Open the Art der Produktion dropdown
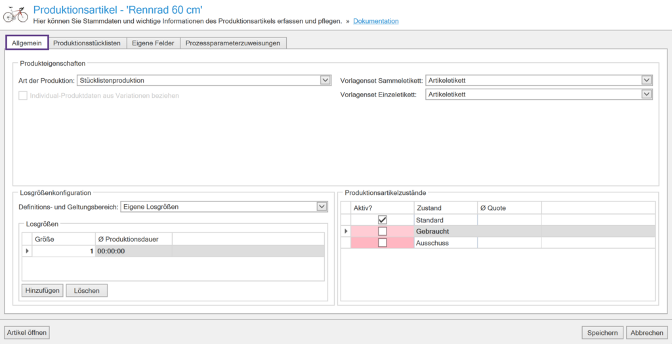Screen dimensions: 672x344 (x=325, y=80)
